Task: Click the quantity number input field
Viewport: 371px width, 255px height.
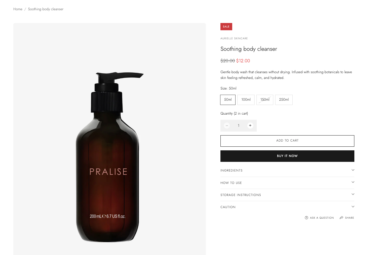Action: (239, 126)
